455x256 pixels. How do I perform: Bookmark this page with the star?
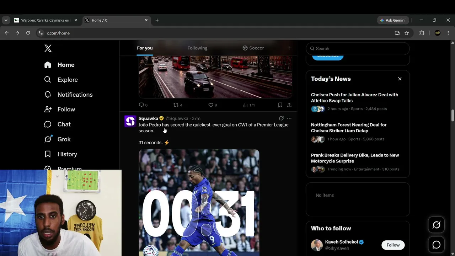(407, 33)
